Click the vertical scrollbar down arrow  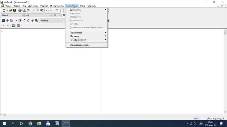[x=225, y=112]
